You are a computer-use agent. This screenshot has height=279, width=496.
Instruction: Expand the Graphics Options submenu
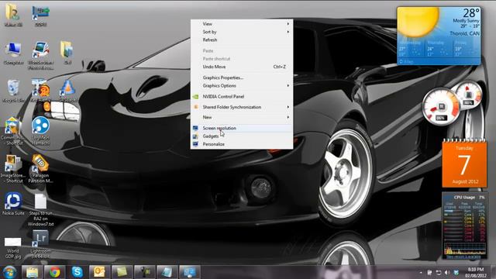(x=242, y=85)
